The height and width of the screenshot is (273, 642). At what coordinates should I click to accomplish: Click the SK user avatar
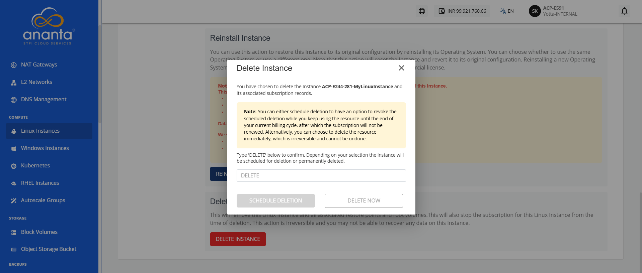535,11
